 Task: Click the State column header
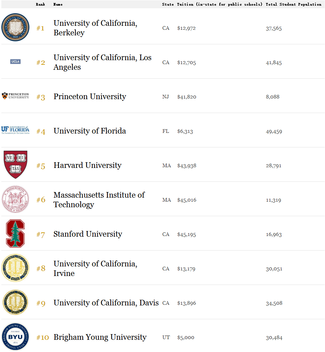(x=168, y=4)
